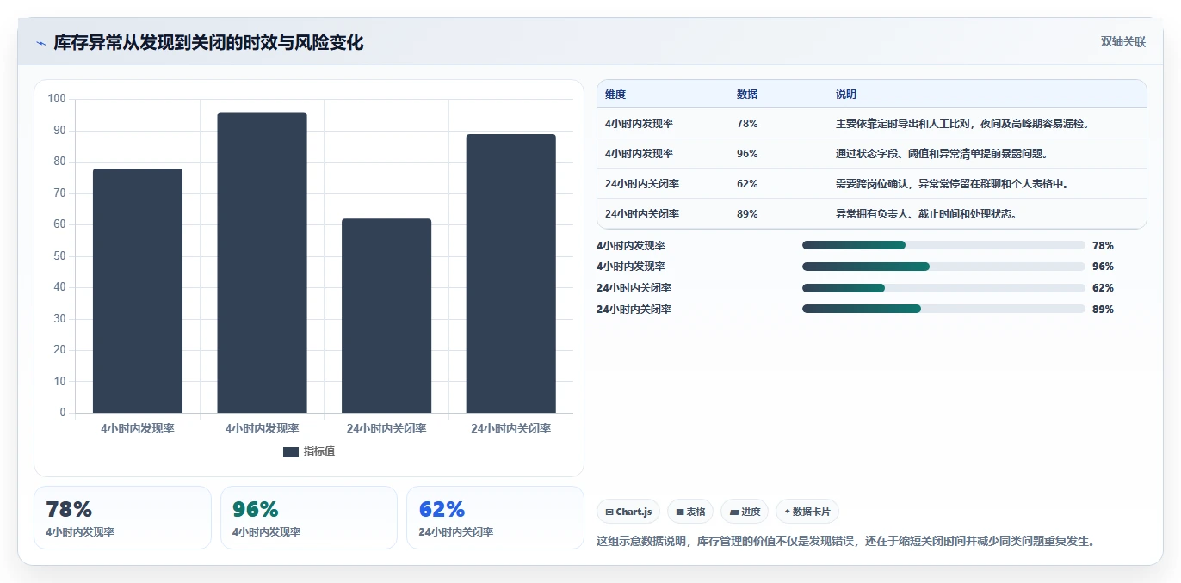Click the progress bar labeled 89%
Image resolution: width=1181 pixels, height=583 pixels.
coord(943,310)
